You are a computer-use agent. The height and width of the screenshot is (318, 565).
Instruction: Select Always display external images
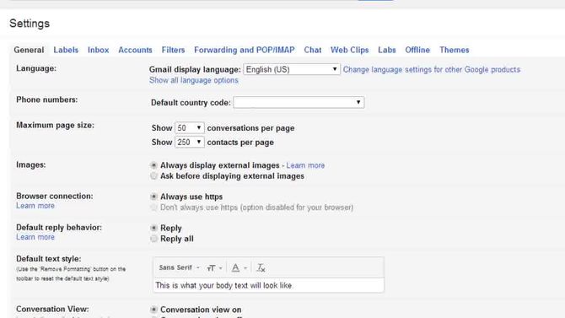point(153,165)
